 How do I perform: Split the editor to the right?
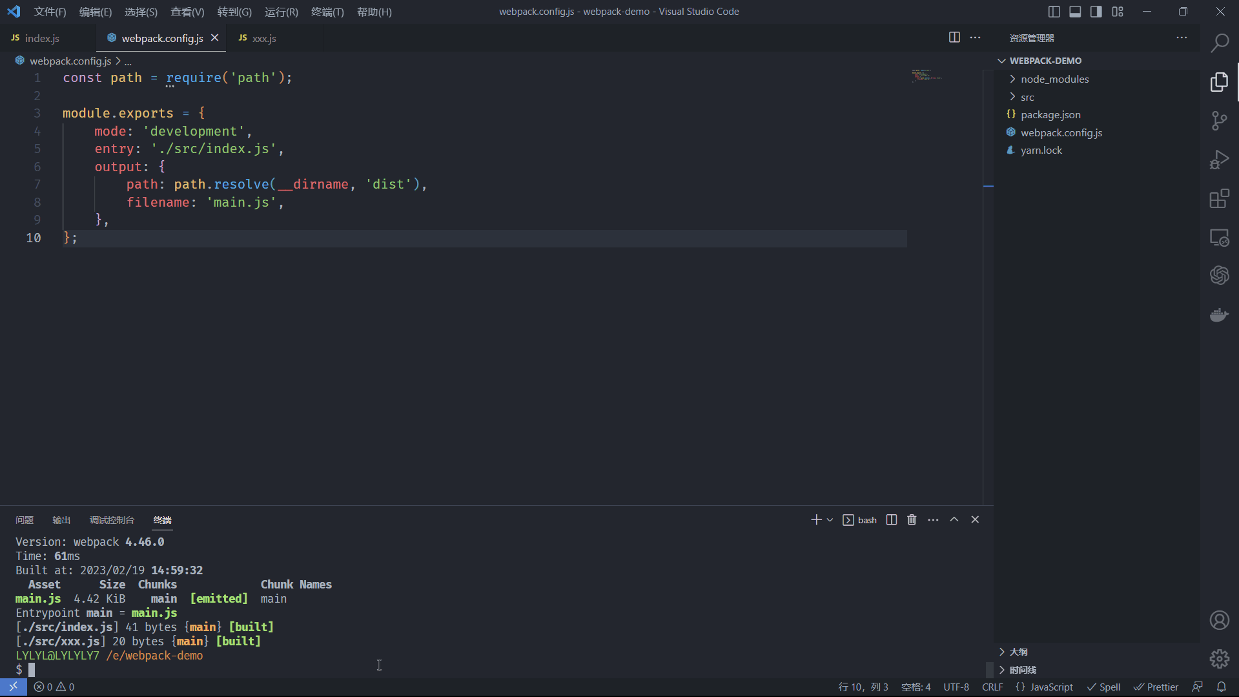click(954, 37)
